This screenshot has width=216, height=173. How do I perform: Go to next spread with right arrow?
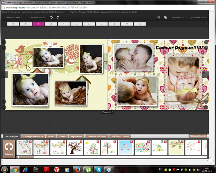205,75
